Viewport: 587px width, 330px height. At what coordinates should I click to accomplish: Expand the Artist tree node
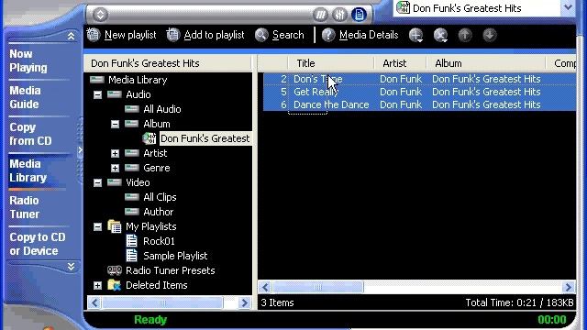click(115, 153)
